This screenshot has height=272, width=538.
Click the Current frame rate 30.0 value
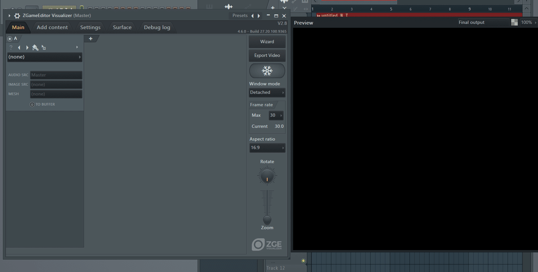(279, 126)
